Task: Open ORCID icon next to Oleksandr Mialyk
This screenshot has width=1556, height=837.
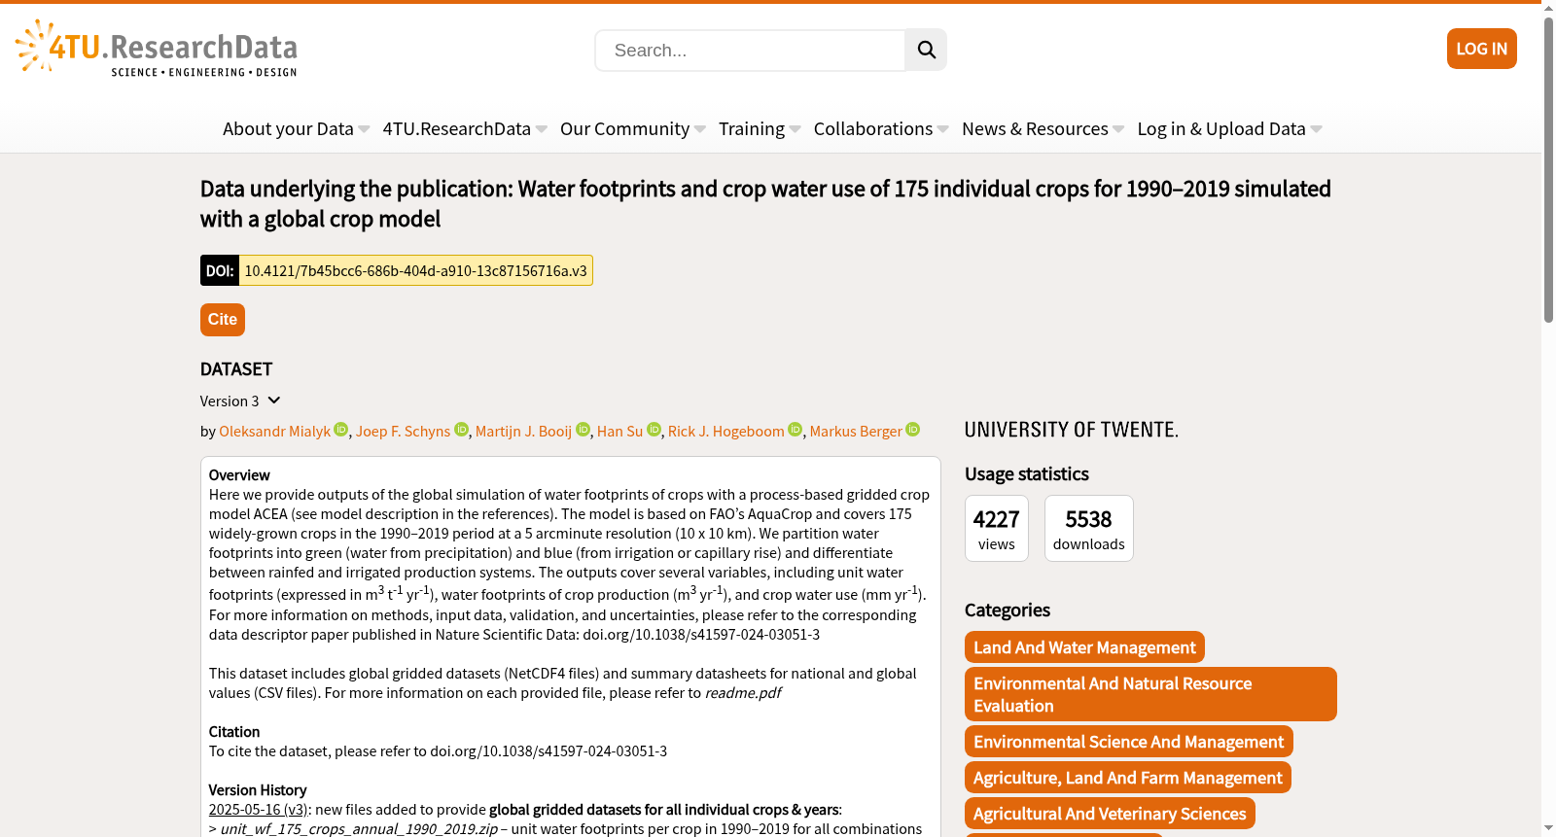Action: click(341, 430)
